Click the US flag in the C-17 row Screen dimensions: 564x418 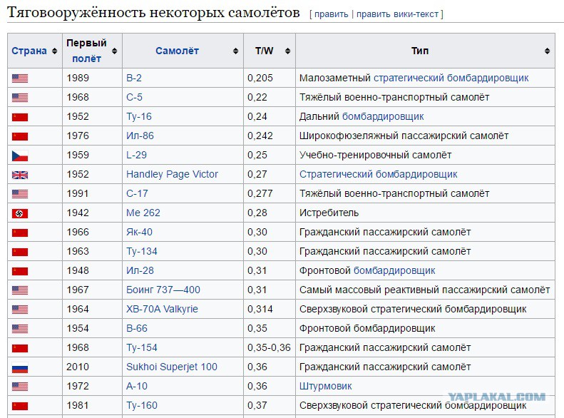tap(20, 194)
